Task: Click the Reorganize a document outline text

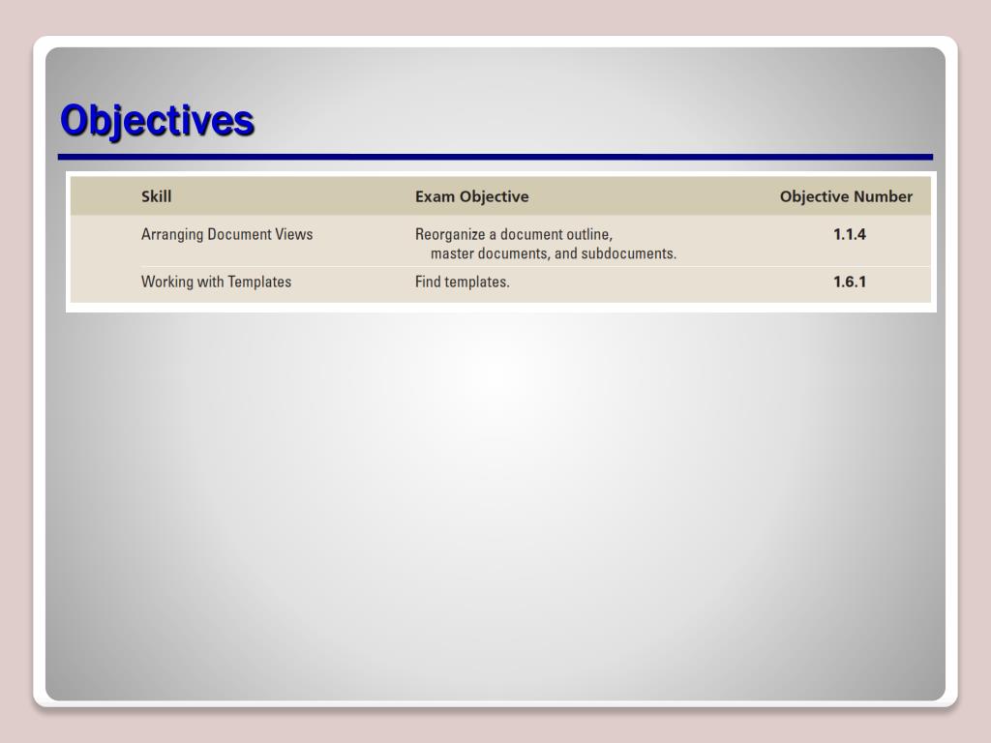Action: [x=513, y=234]
